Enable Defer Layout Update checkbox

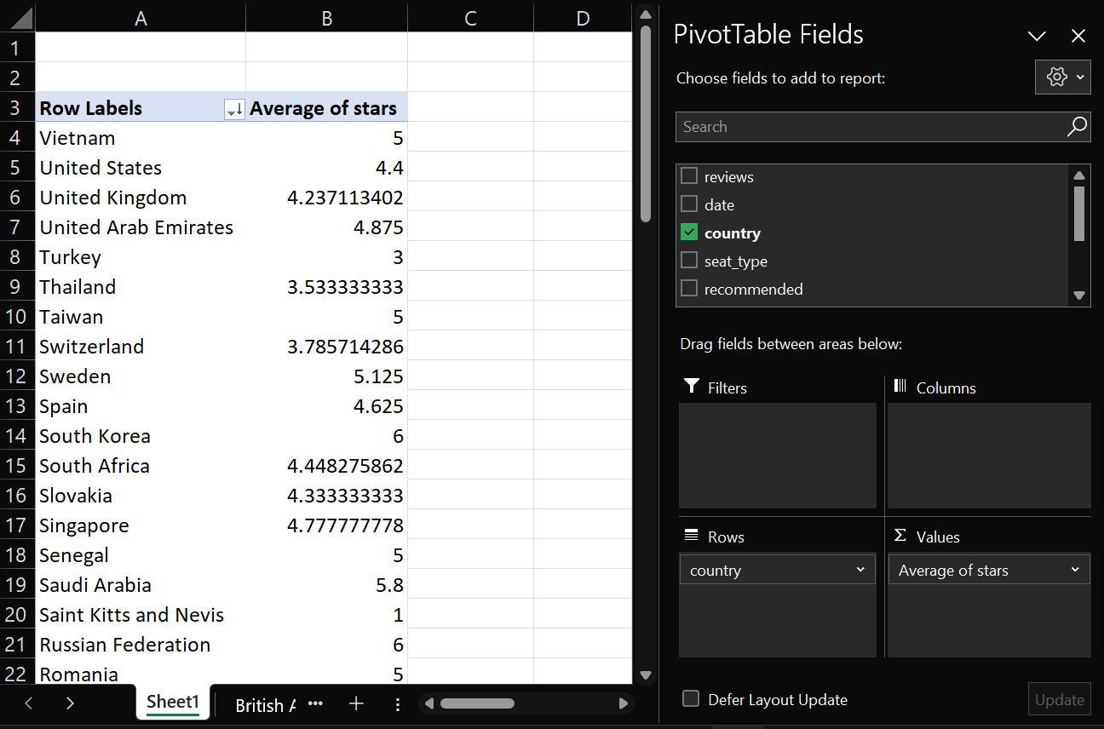click(x=691, y=699)
